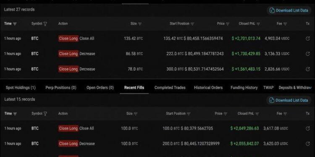Sort by Size in lower table
Screen dimensions: 315x157
[x=136, y=114]
